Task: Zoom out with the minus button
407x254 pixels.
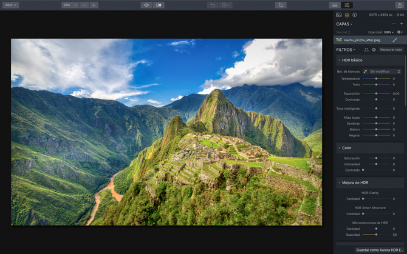Action: click(x=84, y=5)
